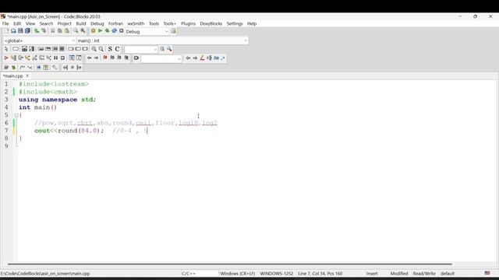Screen dimensions: 499x280
Task: Cut the selection with the scissors icon
Action: pyautogui.click(x=52, y=31)
